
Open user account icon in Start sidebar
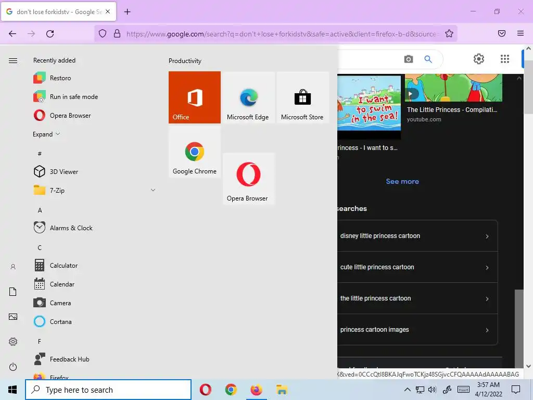(x=13, y=267)
